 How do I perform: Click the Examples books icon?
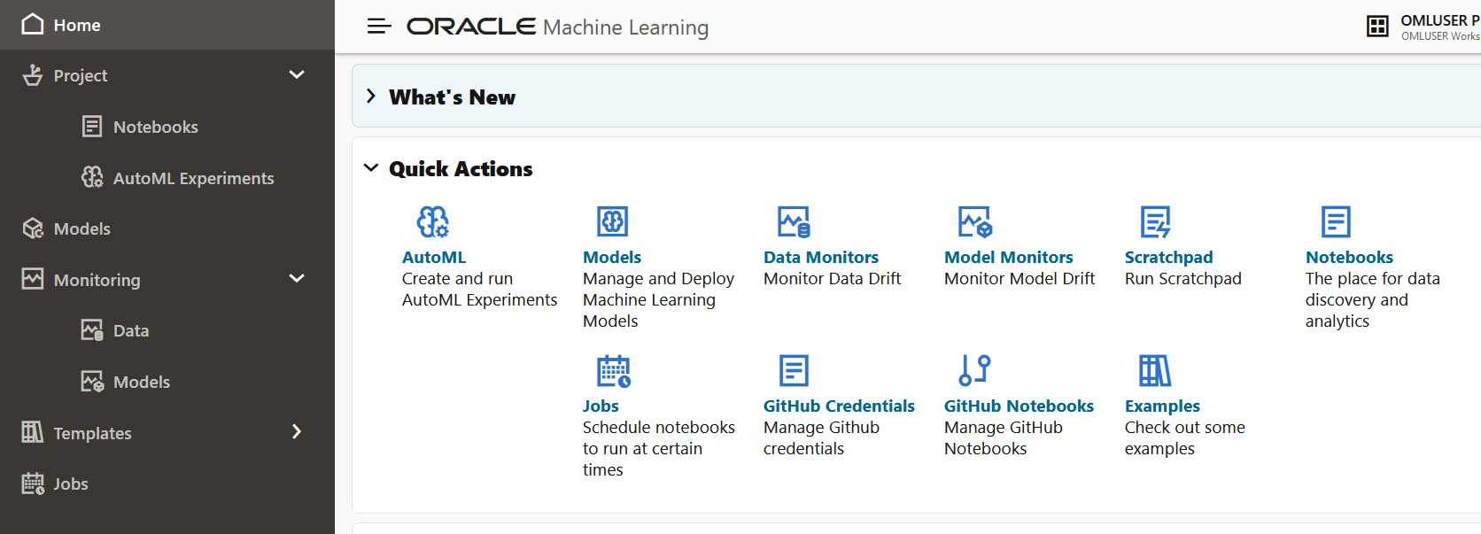click(1155, 370)
